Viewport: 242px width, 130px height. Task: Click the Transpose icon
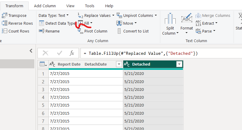(x=5, y=15)
